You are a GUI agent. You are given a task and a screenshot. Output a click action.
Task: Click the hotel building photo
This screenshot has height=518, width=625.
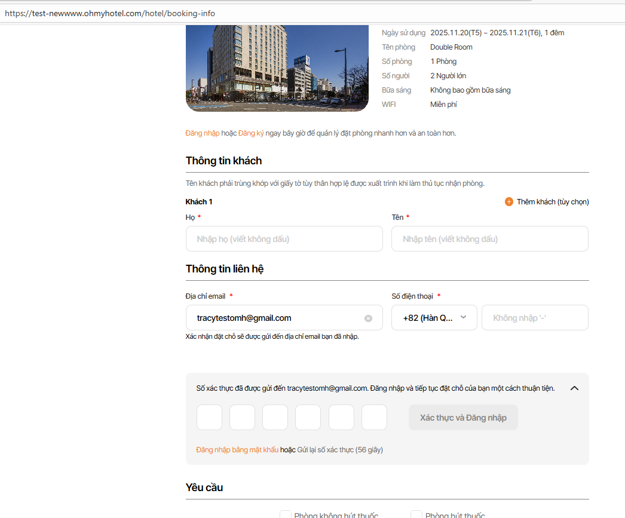277,68
